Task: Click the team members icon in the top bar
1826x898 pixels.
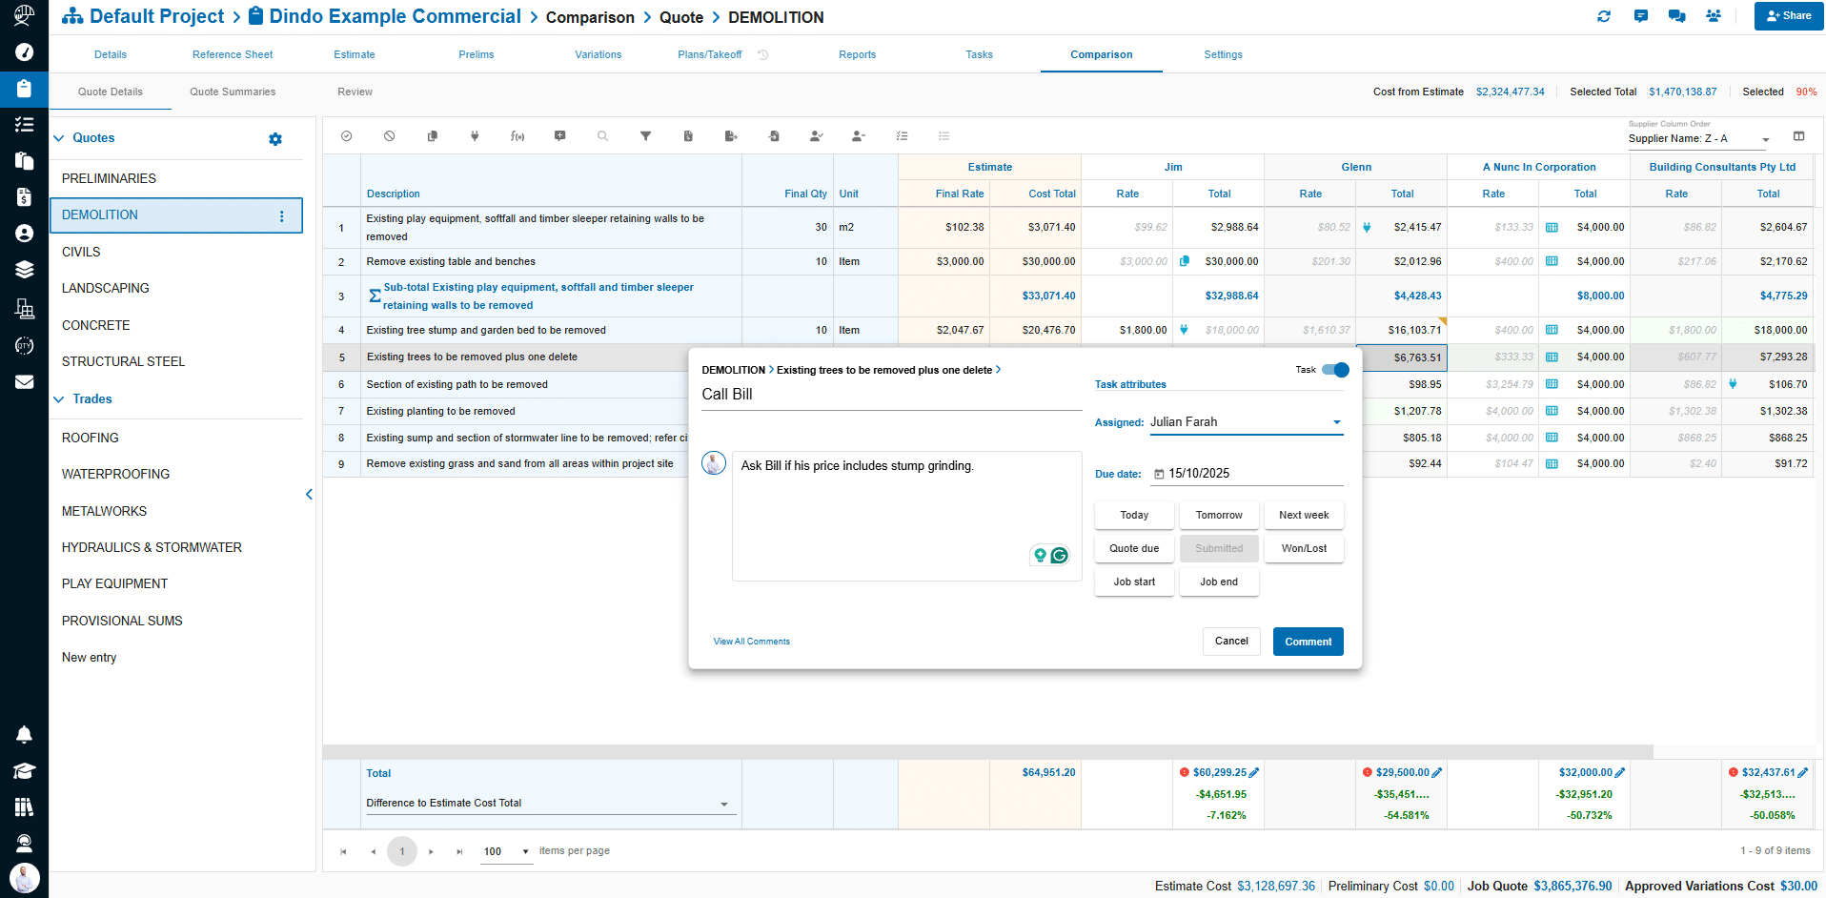Action: [x=1714, y=16]
